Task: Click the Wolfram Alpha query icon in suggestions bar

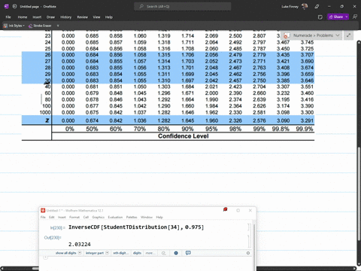Action: pos(164,253)
